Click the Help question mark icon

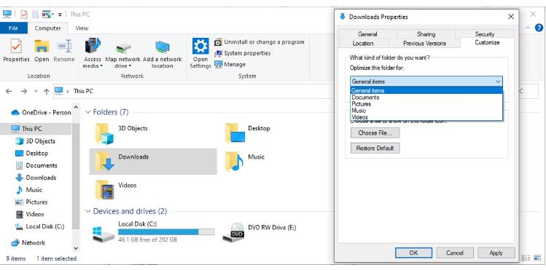pyautogui.click(x=539, y=28)
